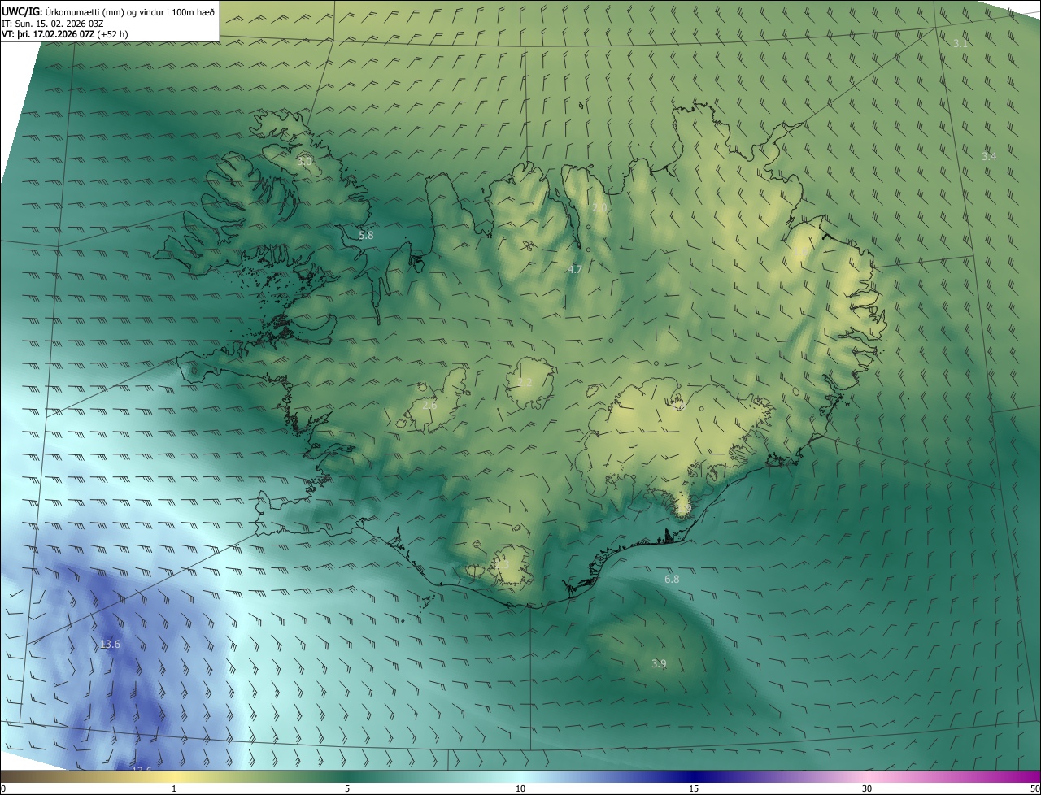The width and height of the screenshot is (1041, 795).
Task: Click the colorbar tick label '10'
Action: point(520,788)
